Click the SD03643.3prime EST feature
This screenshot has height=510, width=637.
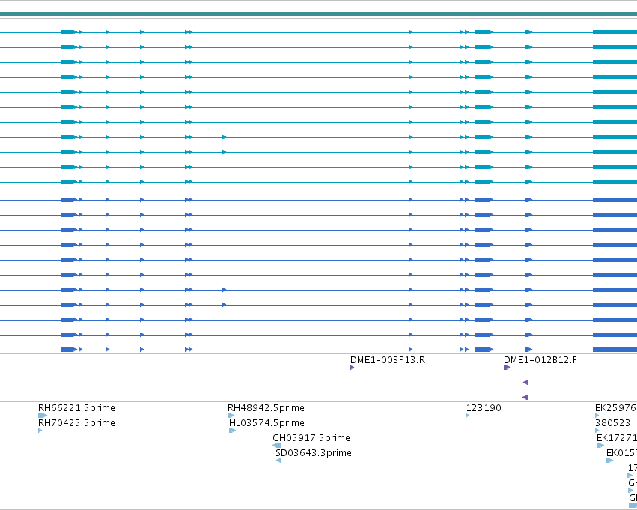pyautogui.click(x=278, y=461)
